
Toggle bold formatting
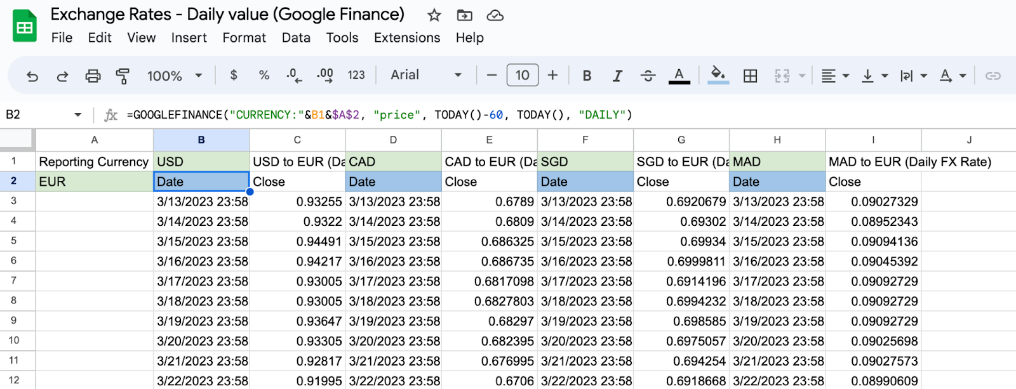coord(587,76)
